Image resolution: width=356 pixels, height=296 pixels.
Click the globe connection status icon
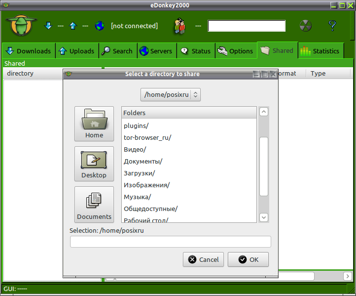pyautogui.click(x=100, y=26)
